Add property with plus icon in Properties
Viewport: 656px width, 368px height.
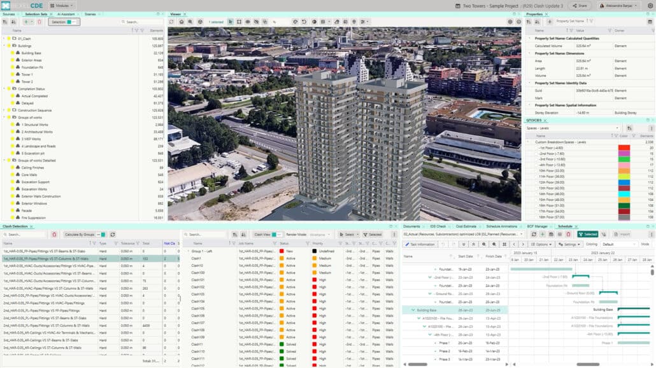point(550,22)
